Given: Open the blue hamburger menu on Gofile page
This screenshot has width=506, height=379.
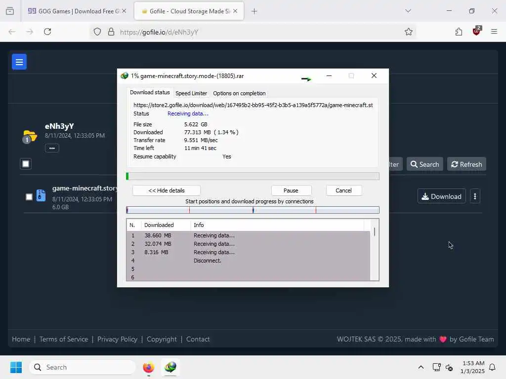Looking at the screenshot, I should click(x=19, y=62).
